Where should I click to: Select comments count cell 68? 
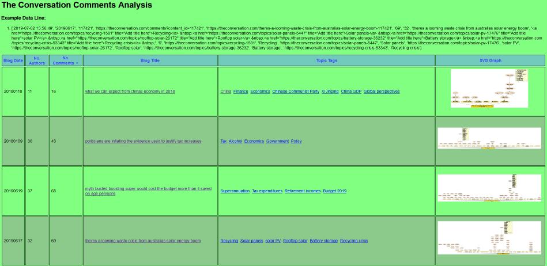[x=66, y=191]
